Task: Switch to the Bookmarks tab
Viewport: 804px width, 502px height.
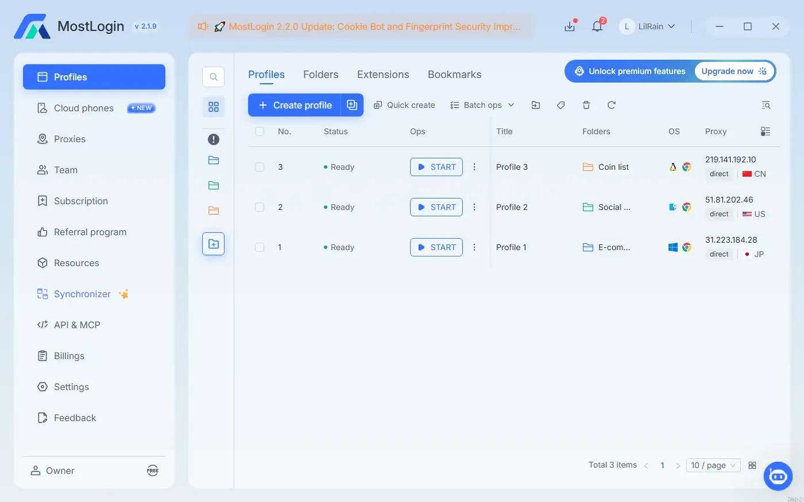Action: pos(455,75)
